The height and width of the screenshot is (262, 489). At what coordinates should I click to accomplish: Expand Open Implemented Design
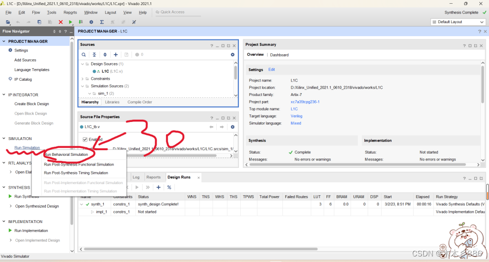11,240
